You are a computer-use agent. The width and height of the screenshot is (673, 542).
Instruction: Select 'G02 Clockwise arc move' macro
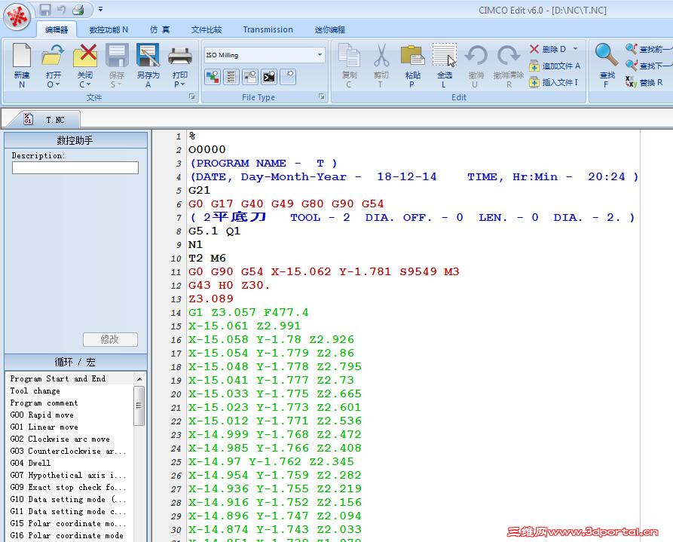point(60,439)
